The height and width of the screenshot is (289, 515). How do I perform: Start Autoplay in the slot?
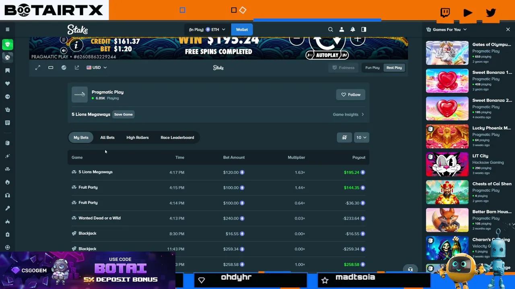pyautogui.click(x=327, y=55)
